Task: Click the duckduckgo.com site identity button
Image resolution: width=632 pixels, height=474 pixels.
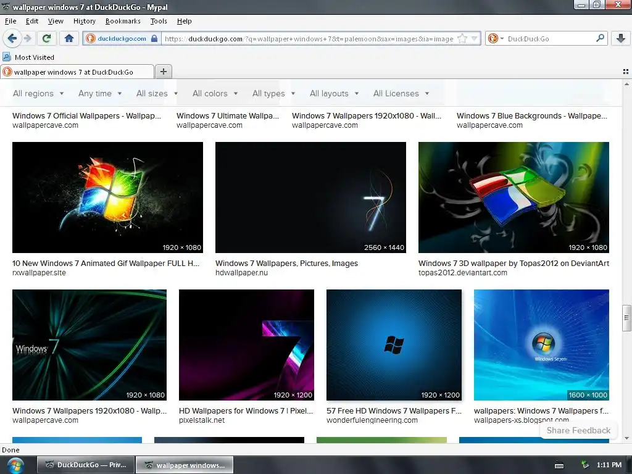Action: [x=122, y=38]
